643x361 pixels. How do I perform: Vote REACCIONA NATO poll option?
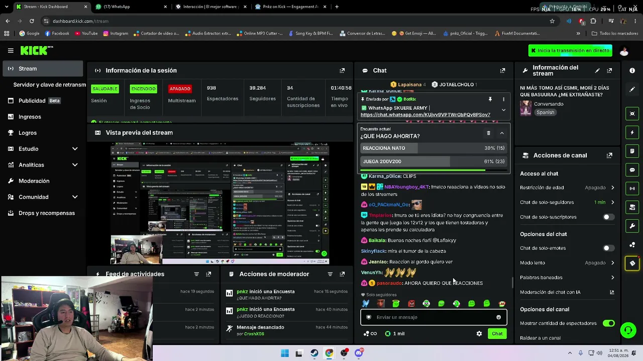click(x=434, y=148)
